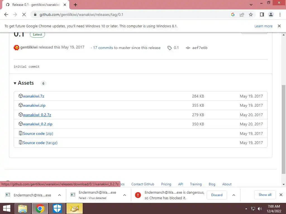Dismiss the Chrome update notification bar
The image size is (286, 214).
pos(279,26)
